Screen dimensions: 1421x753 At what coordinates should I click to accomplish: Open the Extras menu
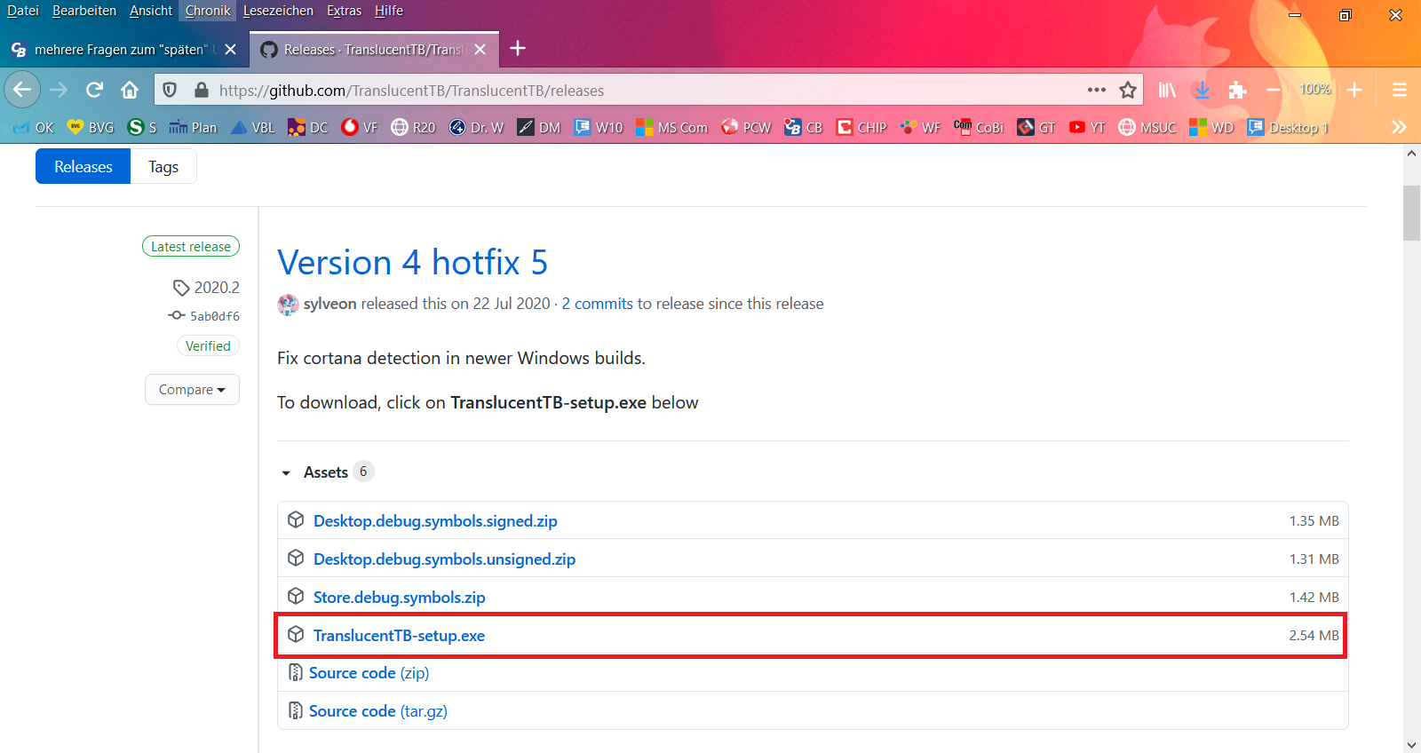[x=344, y=11]
